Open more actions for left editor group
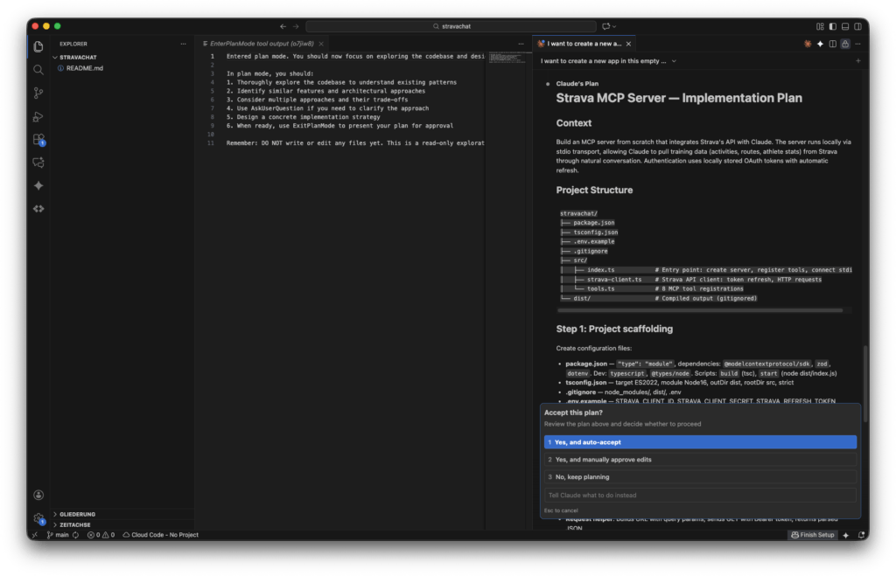 tap(521, 44)
